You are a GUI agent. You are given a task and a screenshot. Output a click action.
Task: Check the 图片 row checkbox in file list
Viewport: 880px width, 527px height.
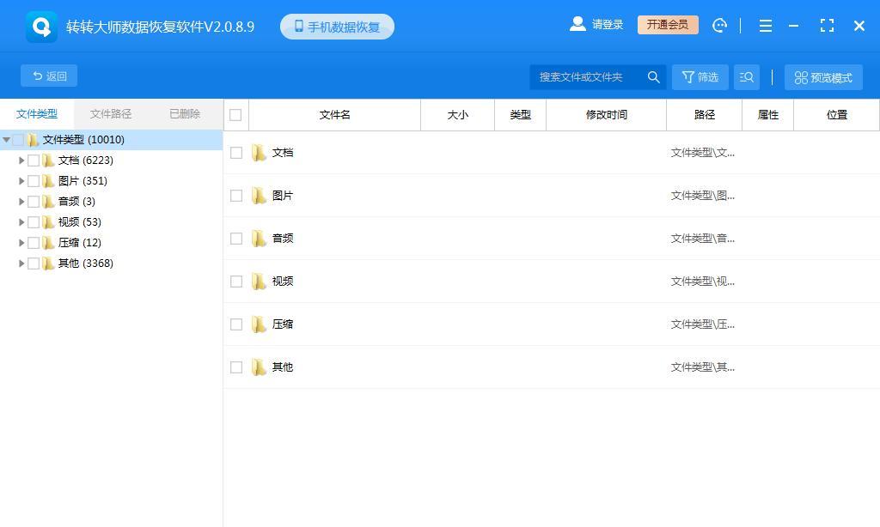[236, 196]
